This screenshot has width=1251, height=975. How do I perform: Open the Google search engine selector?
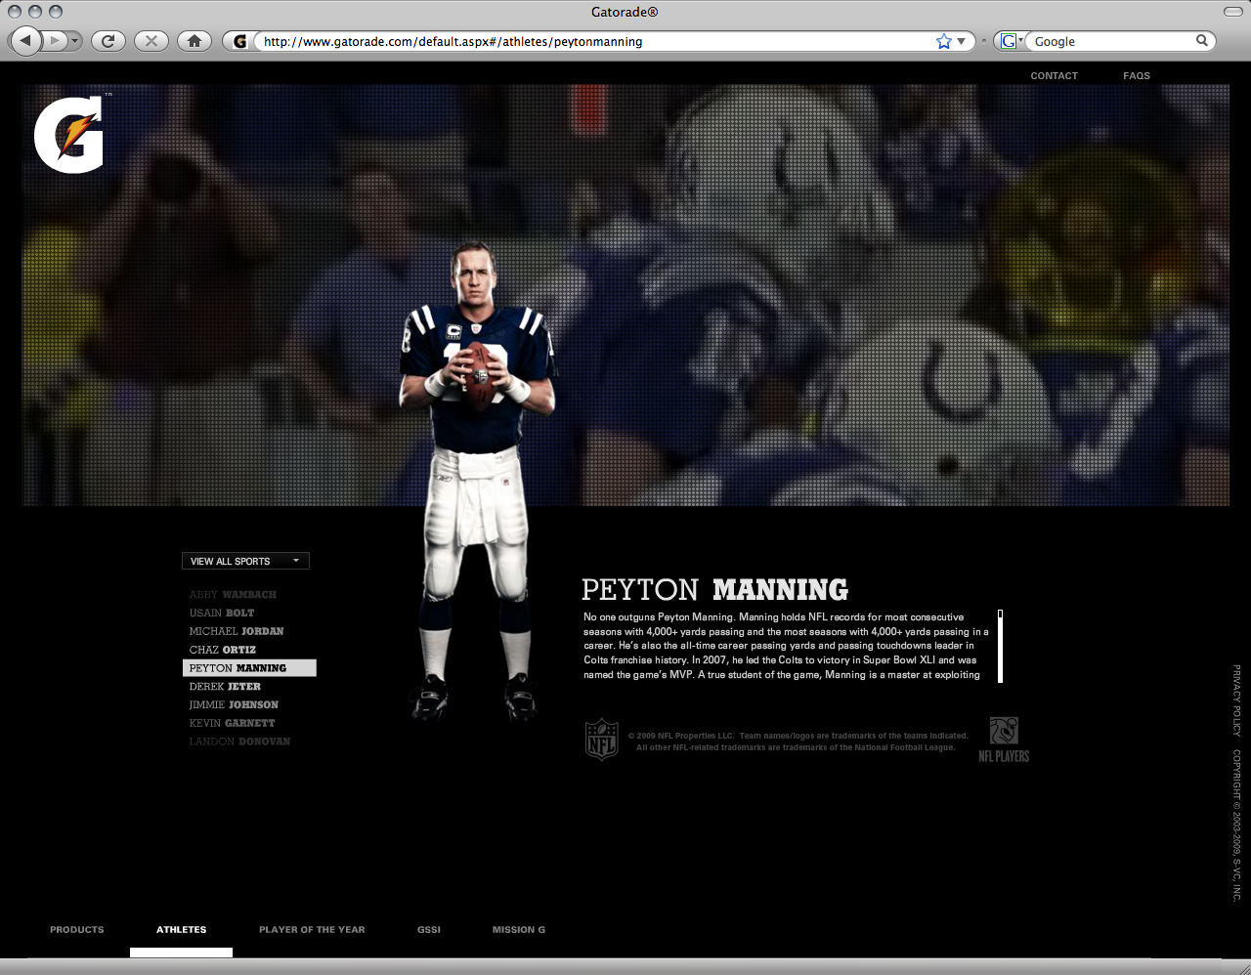pyautogui.click(x=1010, y=41)
